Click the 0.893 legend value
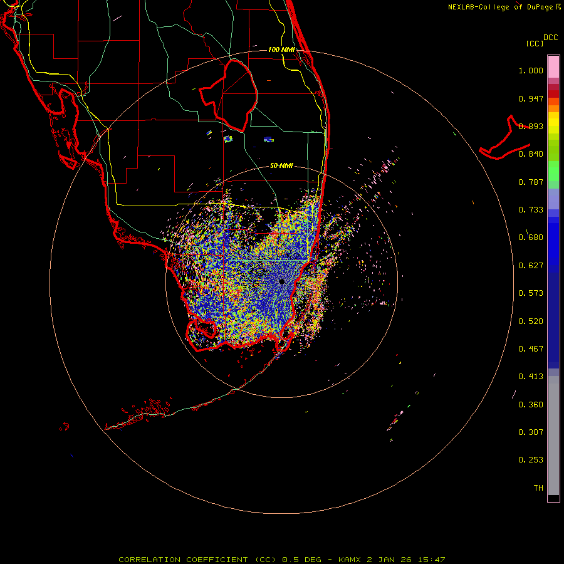This screenshot has height=564, width=564. pos(531,126)
